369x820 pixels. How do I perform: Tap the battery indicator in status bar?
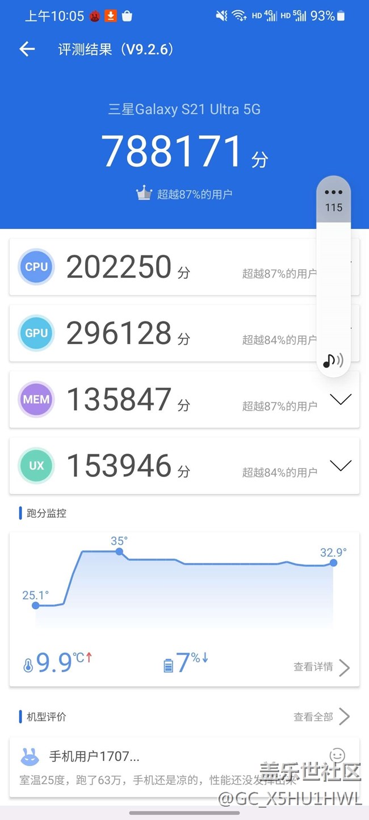click(341, 16)
